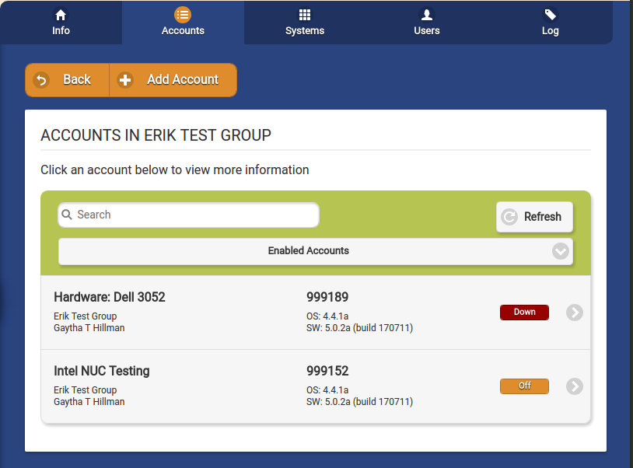Go to the Users tab
This screenshot has height=468, width=633.
(x=427, y=23)
